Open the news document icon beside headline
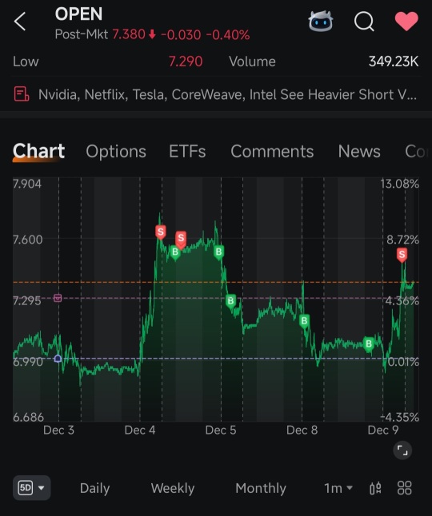The height and width of the screenshot is (516, 432). (x=22, y=93)
